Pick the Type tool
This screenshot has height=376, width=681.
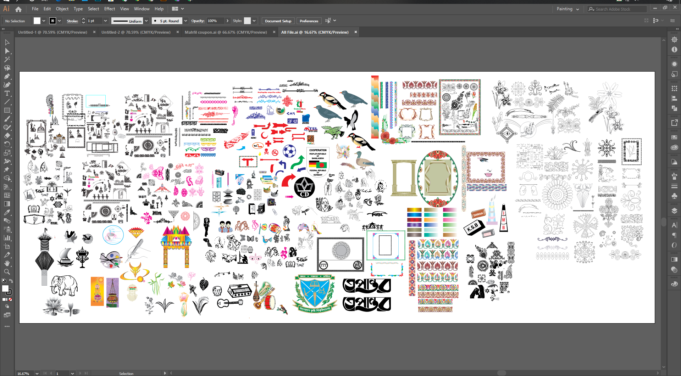[7, 94]
